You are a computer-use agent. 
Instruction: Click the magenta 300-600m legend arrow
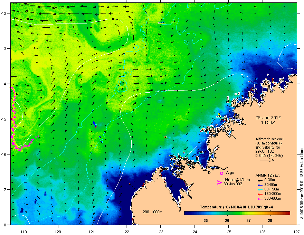pyautogui.click(x=260, y=199)
